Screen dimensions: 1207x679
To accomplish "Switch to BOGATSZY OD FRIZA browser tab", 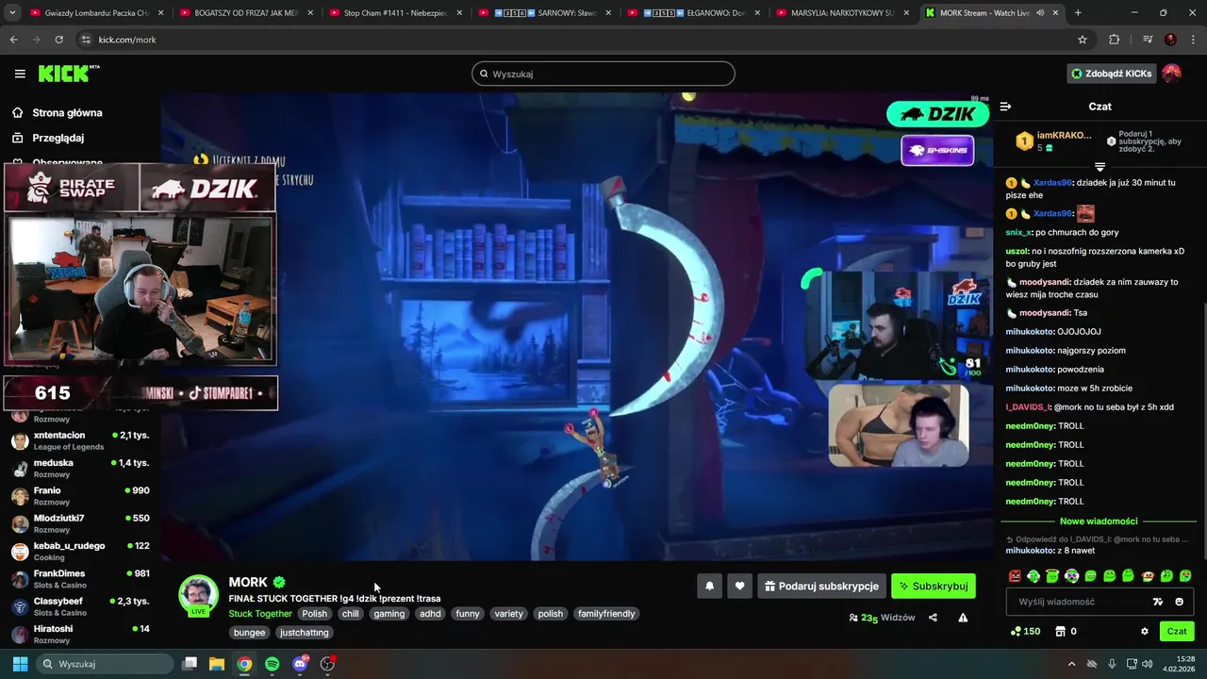I will pyautogui.click(x=245, y=13).
